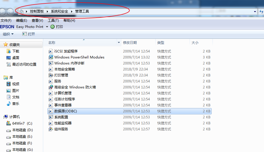The height and width of the screenshot is (152, 264).
Task: Click the 2009/7/14 12:57 date cell
Action: pos(136,129)
